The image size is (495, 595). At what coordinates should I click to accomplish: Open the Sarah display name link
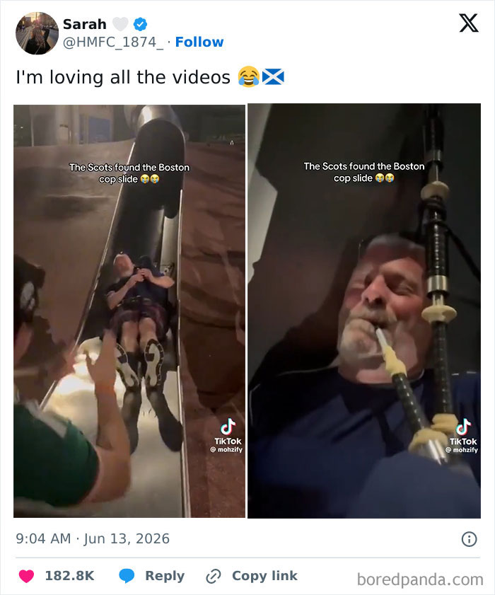coord(85,24)
